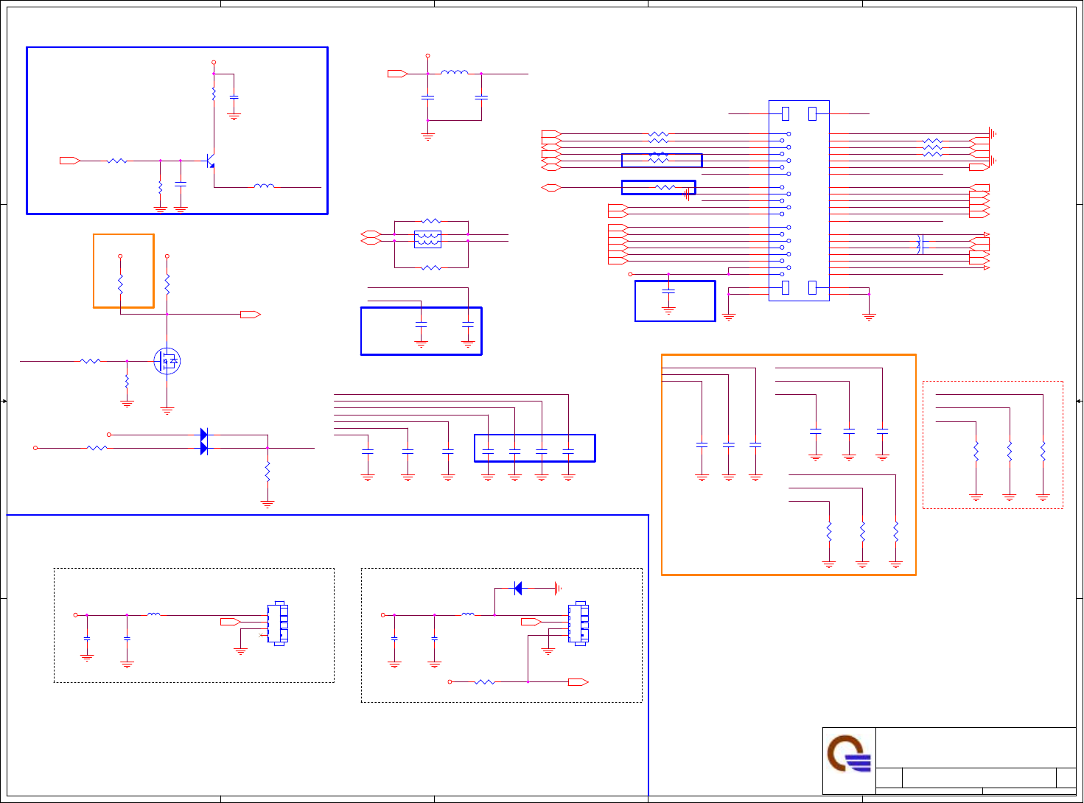Click the input port feeding the transistor base
This screenshot has width=1084, height=803.
tap(70, 161)
